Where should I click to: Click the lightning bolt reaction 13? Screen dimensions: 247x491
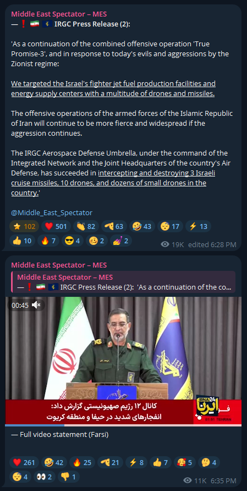[x=198, y=226]
